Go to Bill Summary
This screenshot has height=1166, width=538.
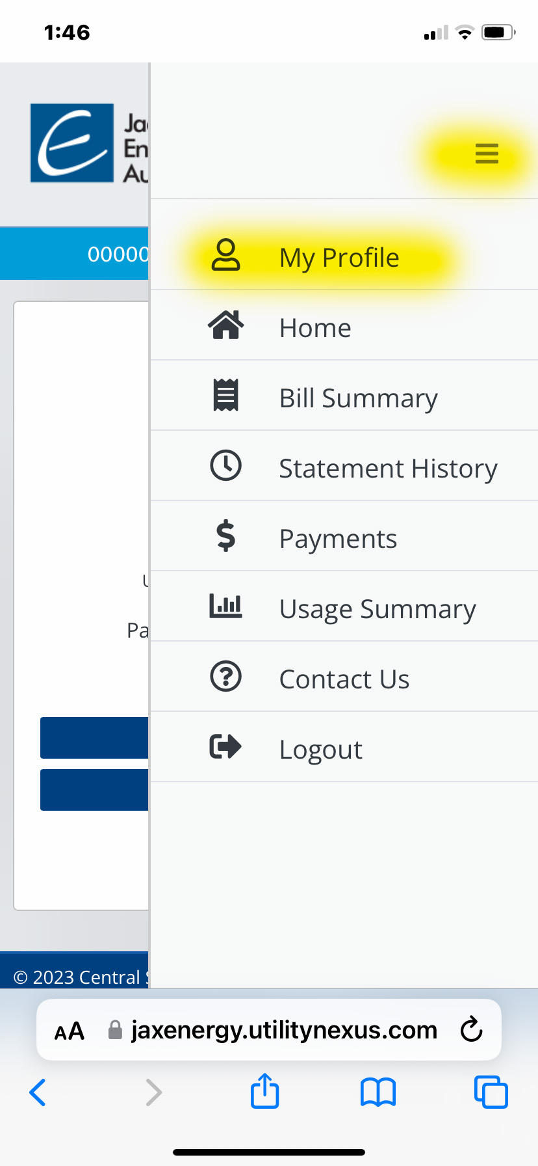point(344,396)
